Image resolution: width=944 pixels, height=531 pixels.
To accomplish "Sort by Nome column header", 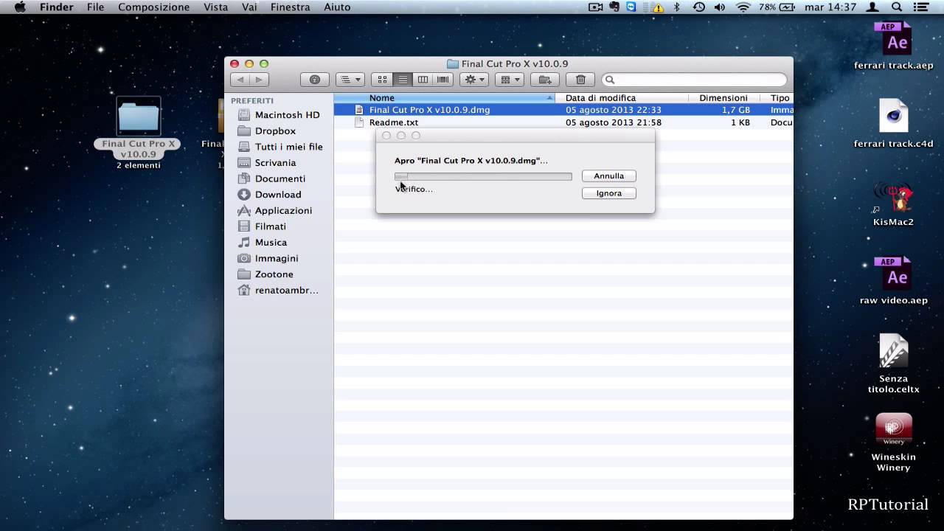I will point(445,98).
